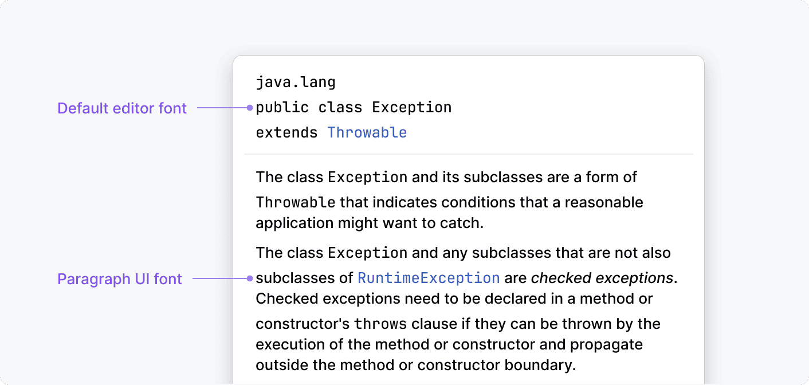Click the purple dot beside "subclasses of"
The image size is (809, 385).
(250, 278)
